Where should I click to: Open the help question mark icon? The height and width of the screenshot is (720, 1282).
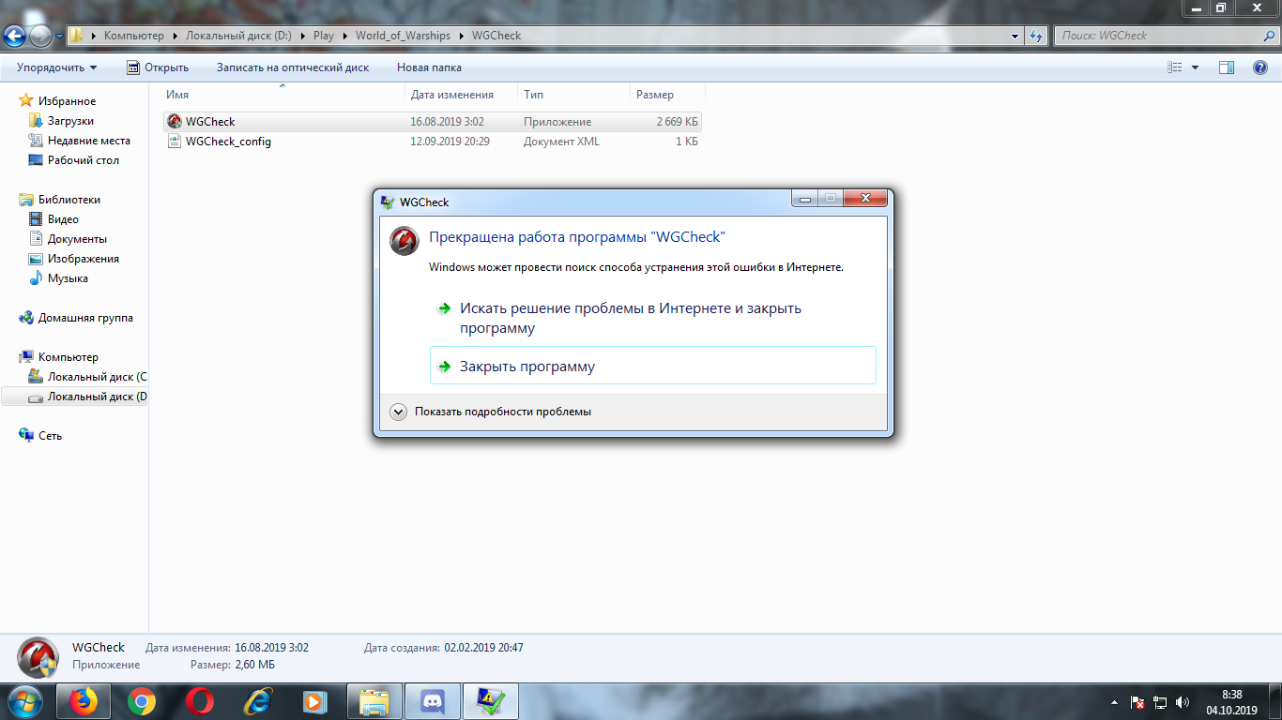point(1260,67)
